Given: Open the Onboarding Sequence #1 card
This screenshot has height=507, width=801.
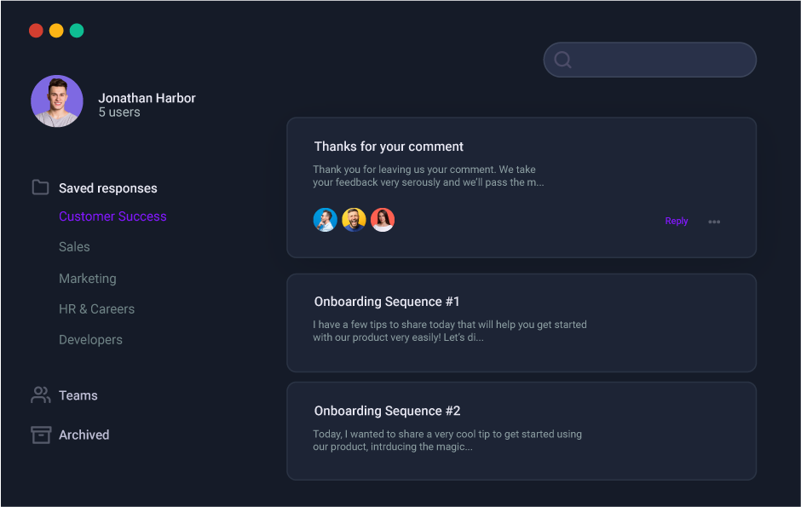Looking at the screenshot, I should coord(521,323).
